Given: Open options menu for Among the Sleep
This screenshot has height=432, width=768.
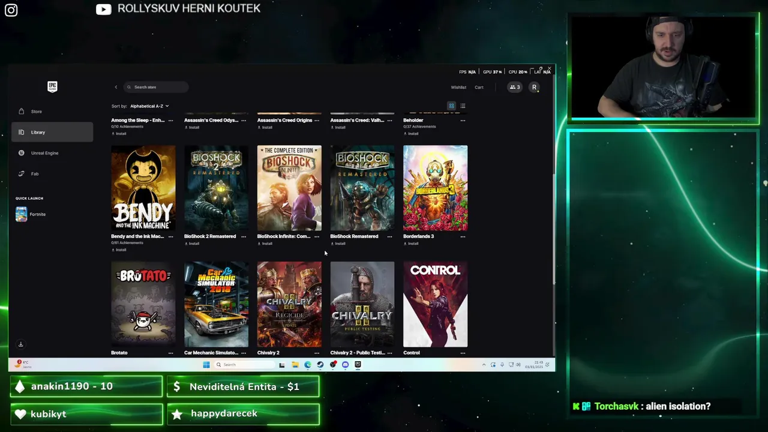Looking at the screenshot, I should pos(170,121).
